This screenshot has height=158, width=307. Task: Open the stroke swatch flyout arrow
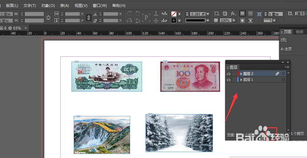point(179,20)
